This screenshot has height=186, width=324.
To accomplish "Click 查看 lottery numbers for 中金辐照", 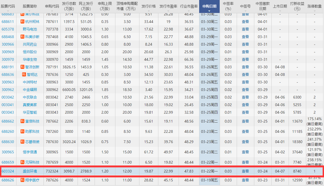I will pyautogui.click(x=245, y=90).
